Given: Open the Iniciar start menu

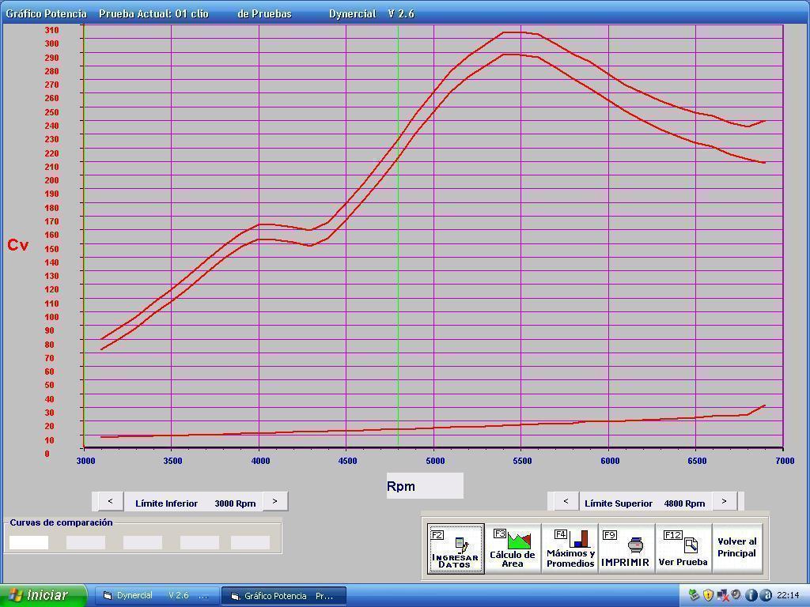Looking at the screenshot, I should [43, 595].
